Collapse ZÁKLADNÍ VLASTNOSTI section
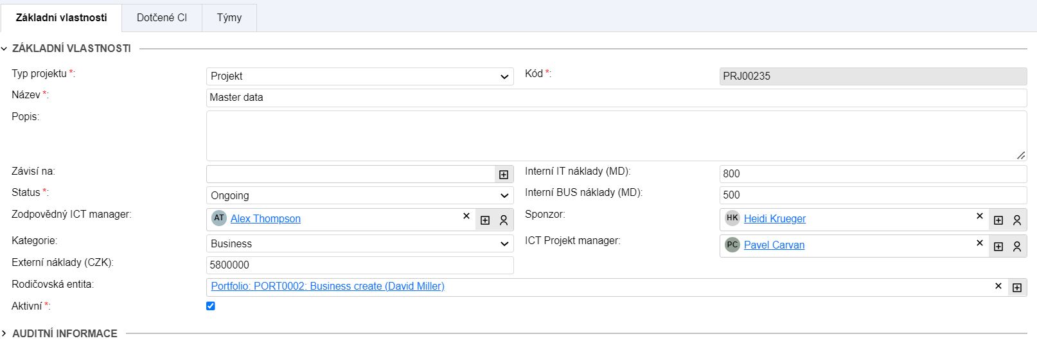 click(4, 49)
